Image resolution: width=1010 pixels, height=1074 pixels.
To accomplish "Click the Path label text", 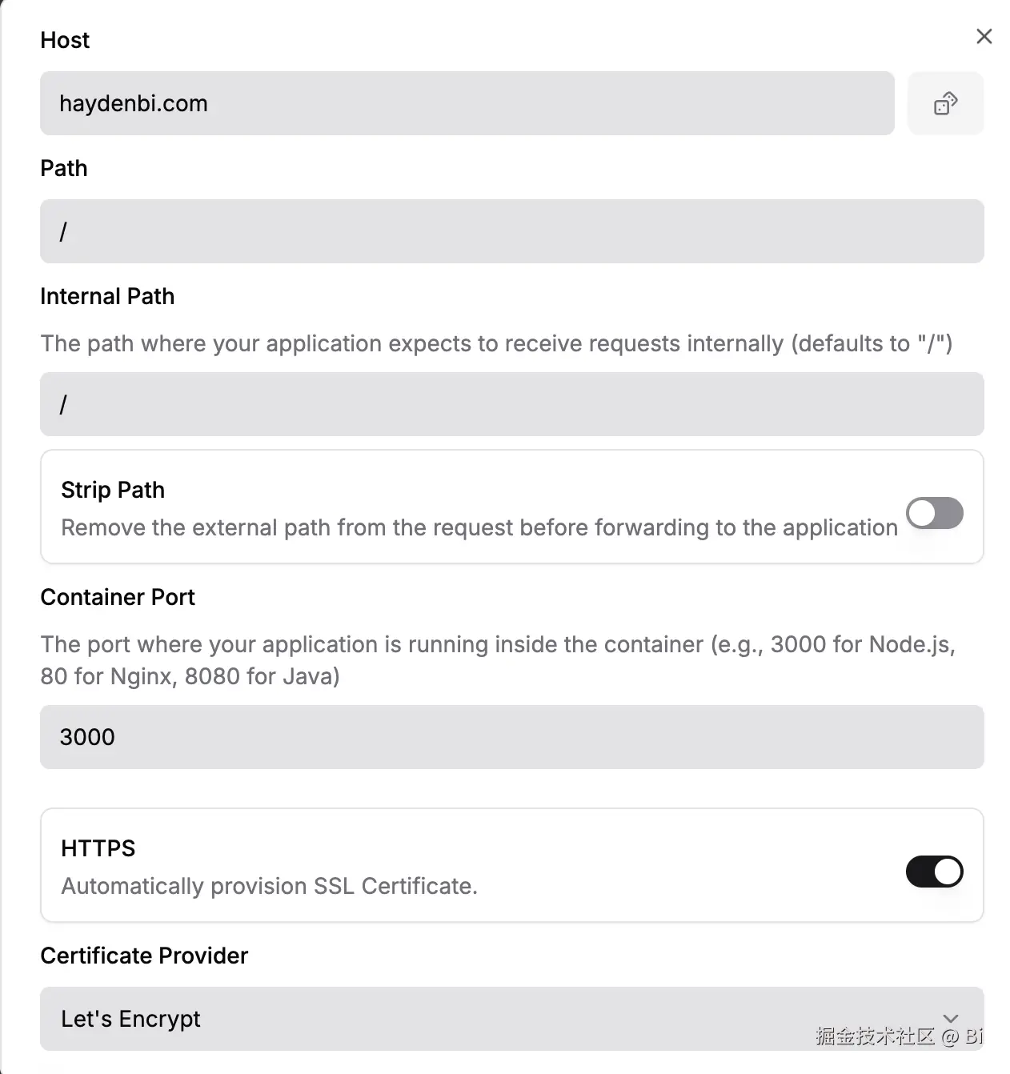I will tap(64, 168).
